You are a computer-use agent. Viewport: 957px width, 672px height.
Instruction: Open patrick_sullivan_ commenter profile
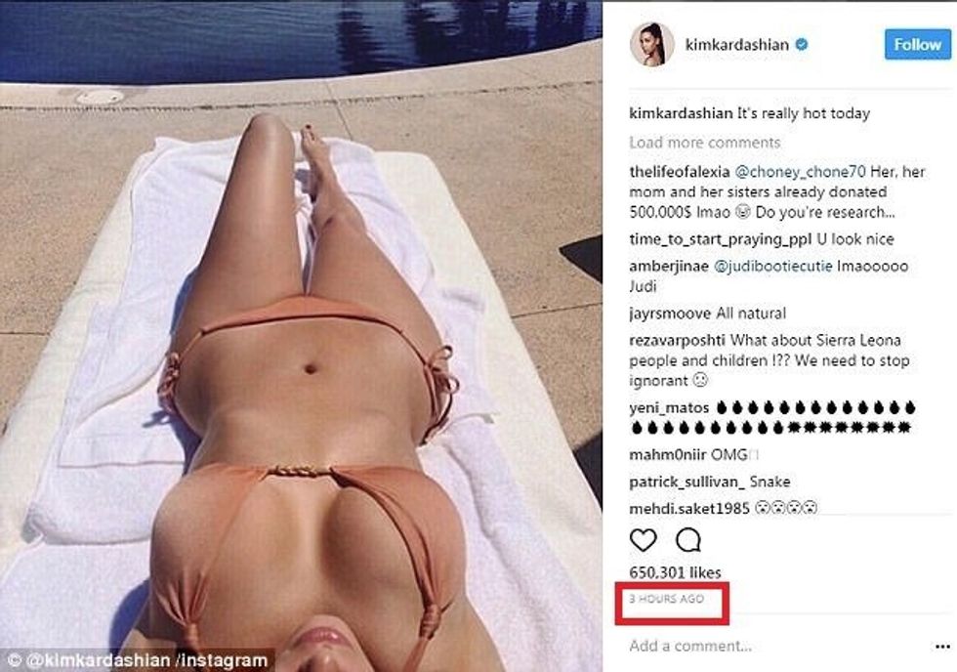point(687,483)
